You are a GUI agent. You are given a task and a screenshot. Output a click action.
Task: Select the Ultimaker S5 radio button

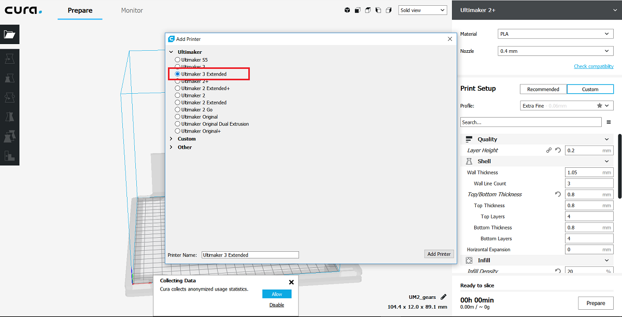coord(178,60)
